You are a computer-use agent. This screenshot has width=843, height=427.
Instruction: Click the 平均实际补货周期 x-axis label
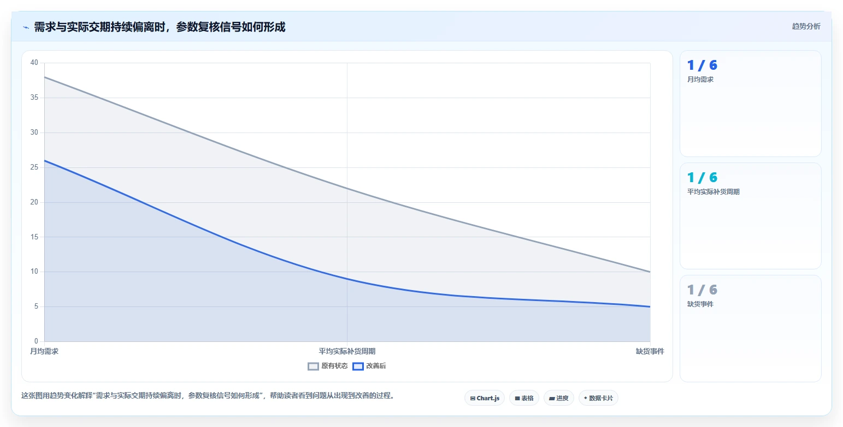[347, 351]
